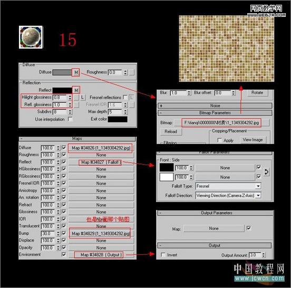Click the Output Amount spinner arrows
Screen dimensions: 291x288
click(264, 255)
